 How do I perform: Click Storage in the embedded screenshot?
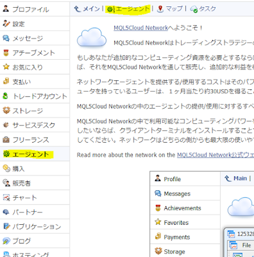pyautogui.click(x=185, y=251)
